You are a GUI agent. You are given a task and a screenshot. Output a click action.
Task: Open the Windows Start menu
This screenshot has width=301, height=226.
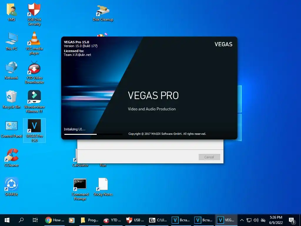click(x=7, y=220)
